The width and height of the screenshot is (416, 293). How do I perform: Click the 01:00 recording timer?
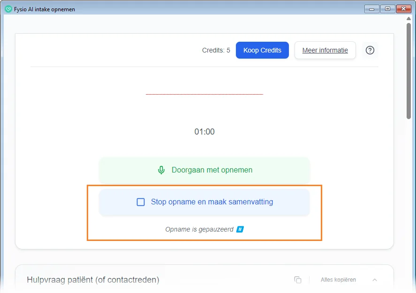pyautogui.click(x=204, y=132)
